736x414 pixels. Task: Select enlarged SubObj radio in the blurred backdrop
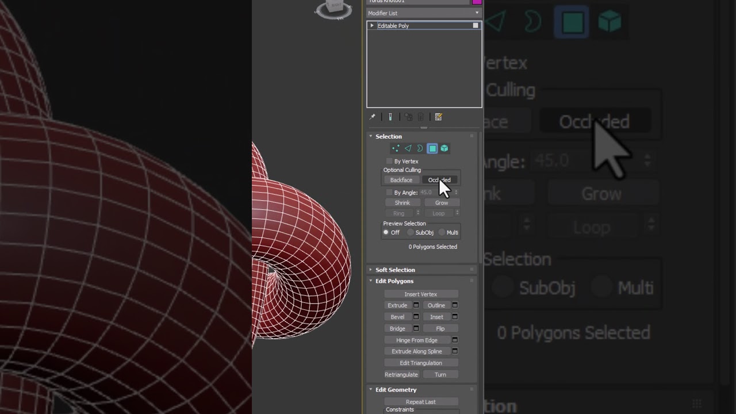(x=502, y=287)
